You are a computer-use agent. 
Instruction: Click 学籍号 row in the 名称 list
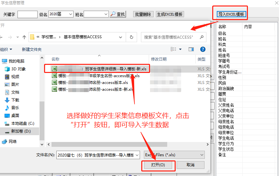click(x=224, y=61)
